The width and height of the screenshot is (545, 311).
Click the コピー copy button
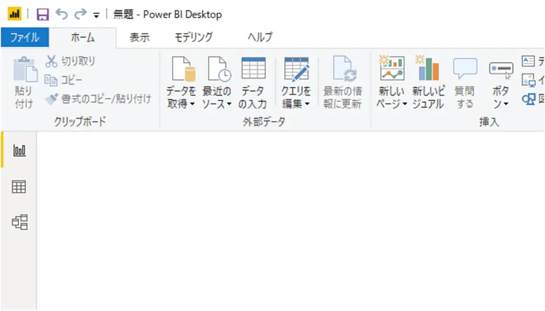pos(63,80)
